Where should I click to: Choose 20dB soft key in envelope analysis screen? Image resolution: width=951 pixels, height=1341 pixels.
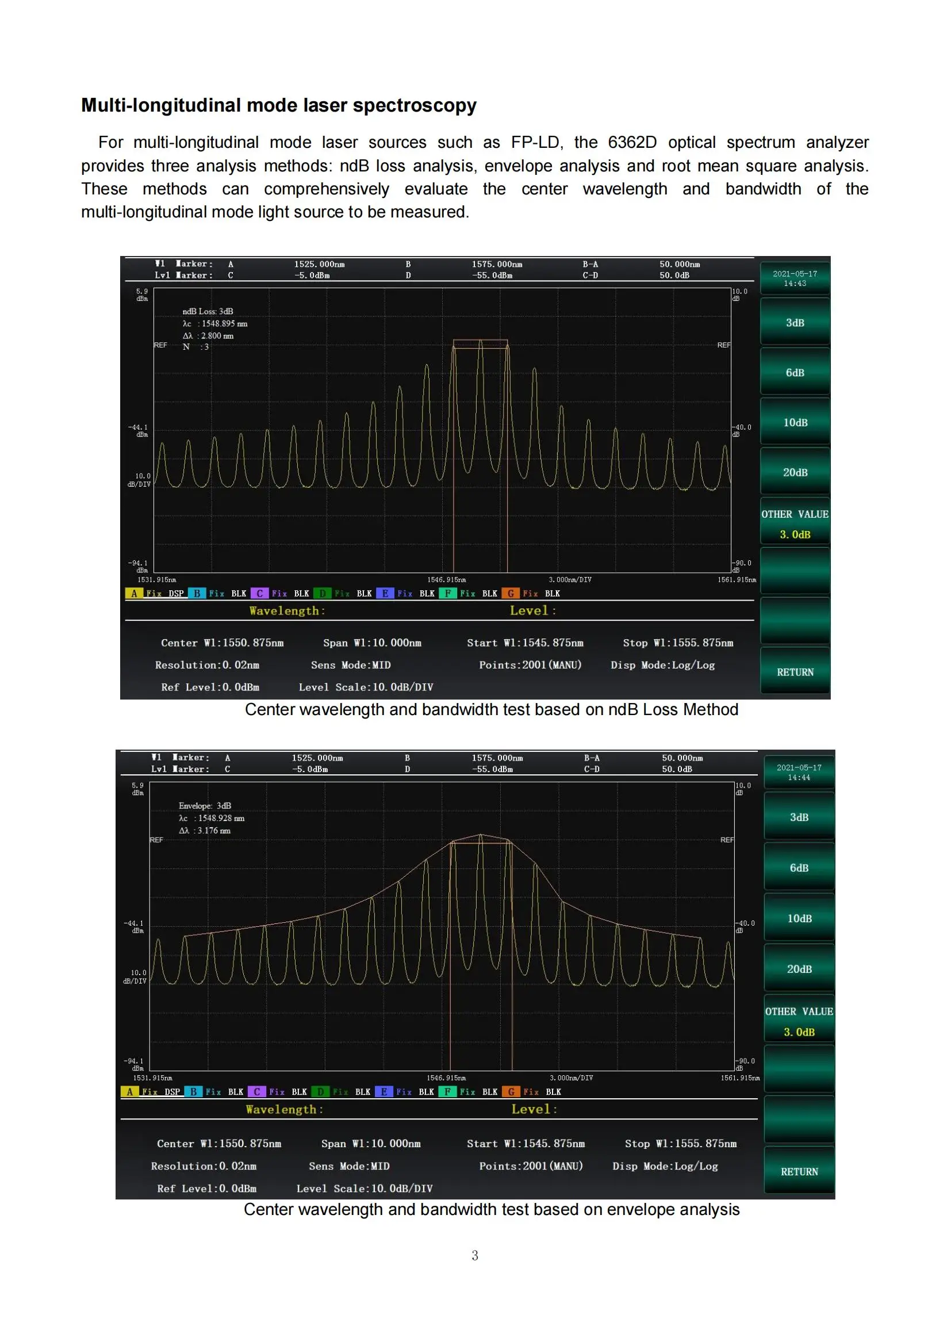tap(799, 968)
